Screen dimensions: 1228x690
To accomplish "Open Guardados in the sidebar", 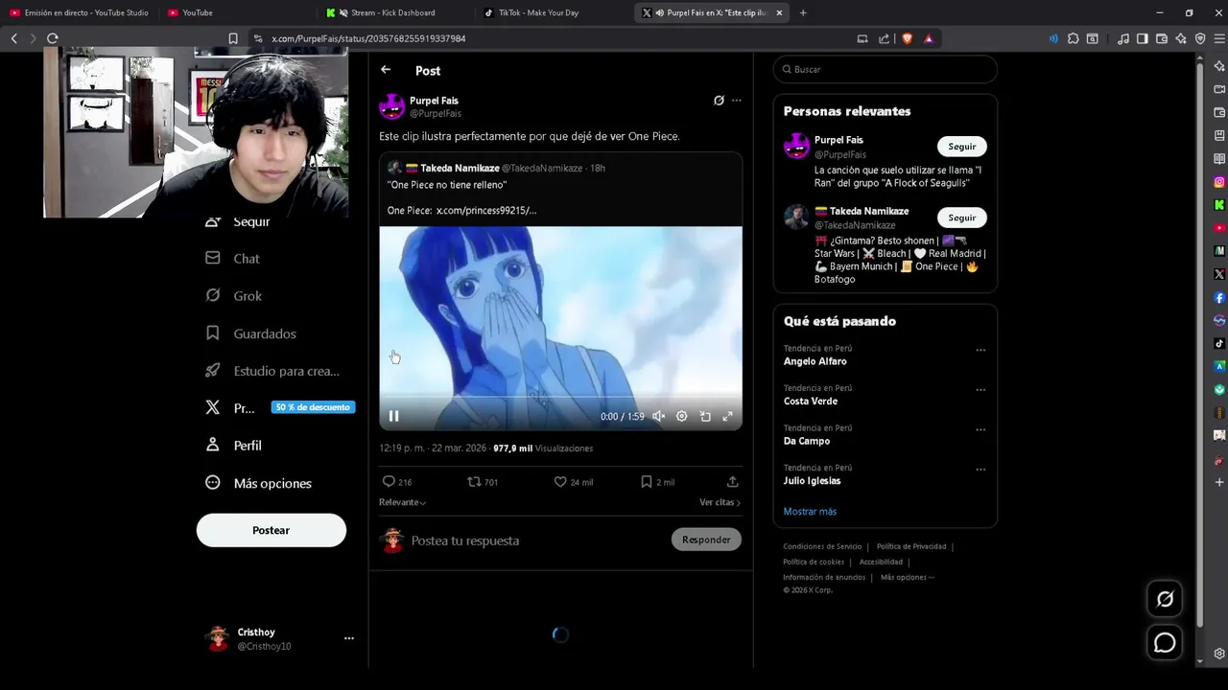I will 250,333.
